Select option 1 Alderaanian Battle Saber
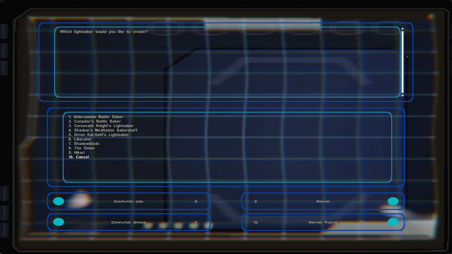This screenshot has width=452, height=254. [96, 117]
